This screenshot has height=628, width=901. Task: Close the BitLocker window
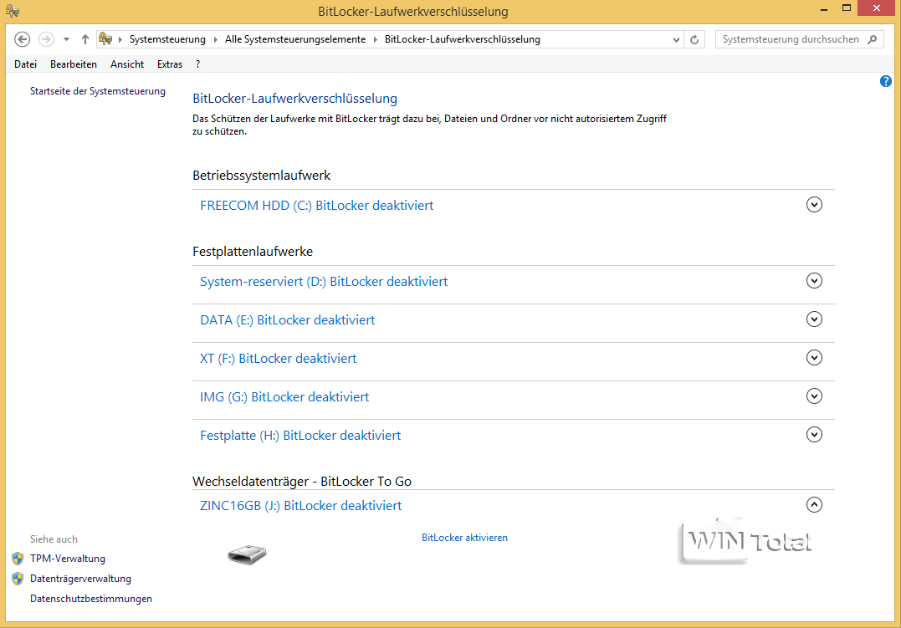(876, 8)
